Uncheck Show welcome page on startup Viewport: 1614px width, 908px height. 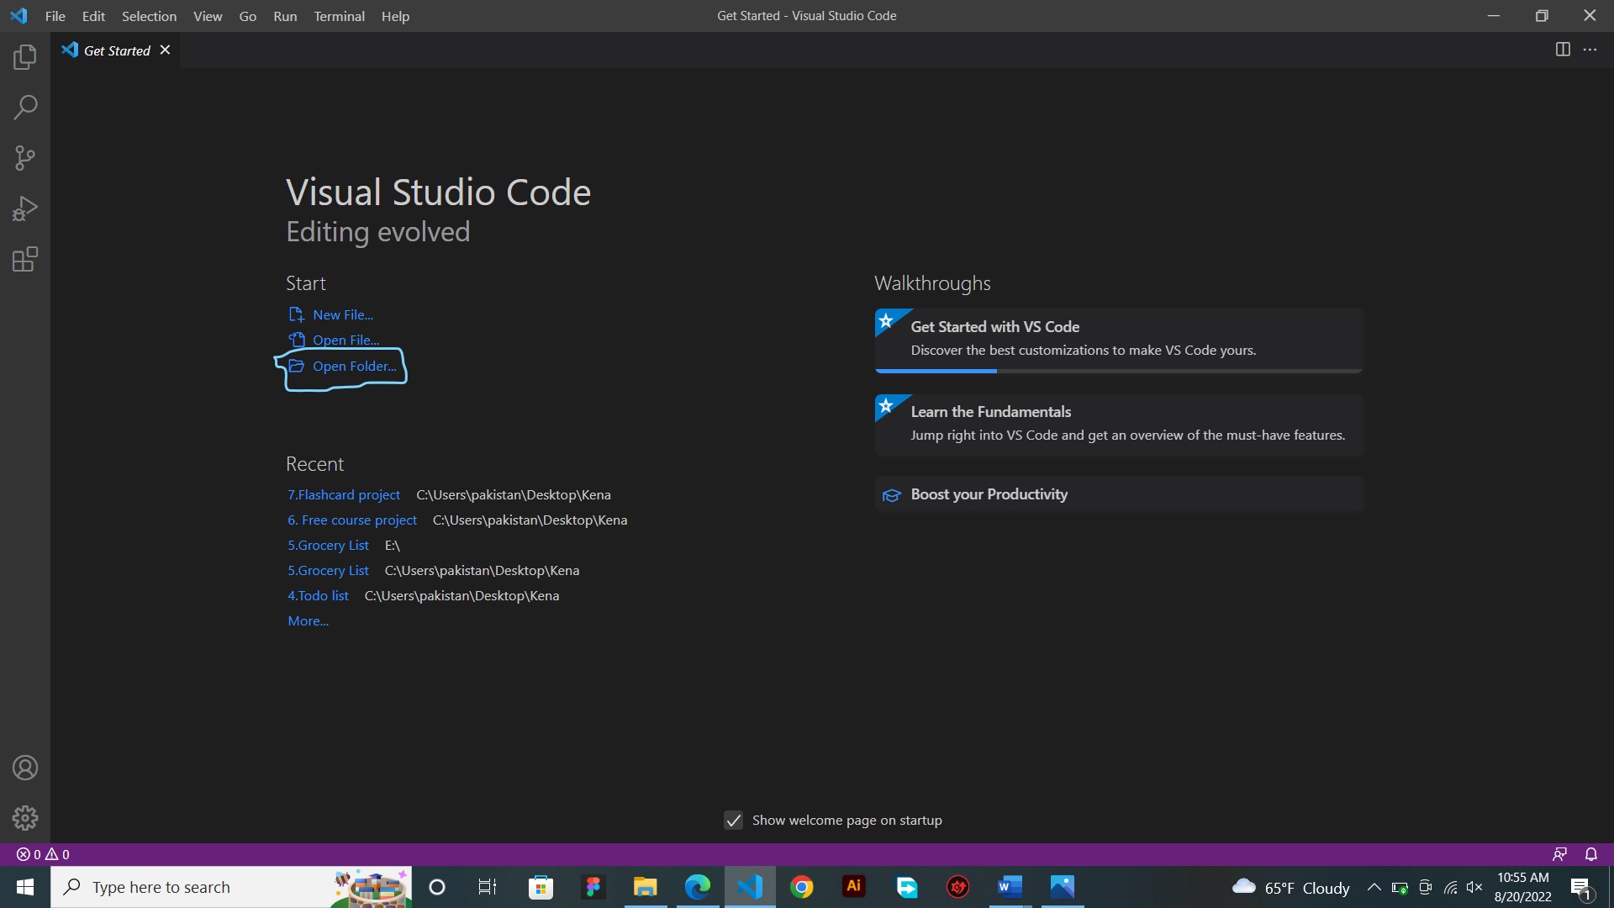coord(733,821)
